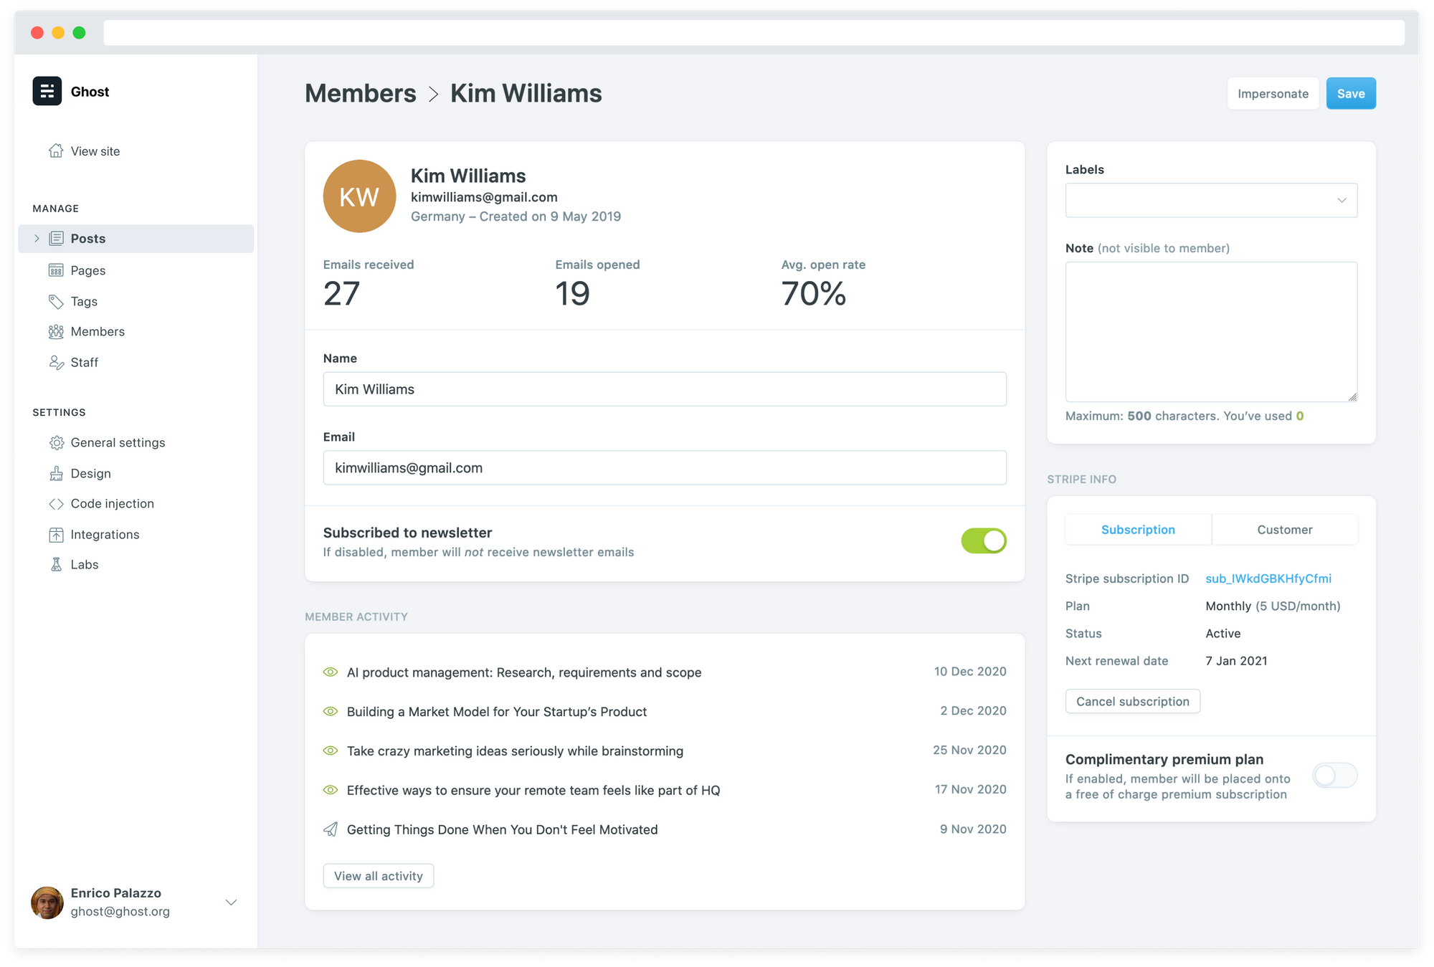Click the Cancel subscription button

click(x=1132, y=702)
